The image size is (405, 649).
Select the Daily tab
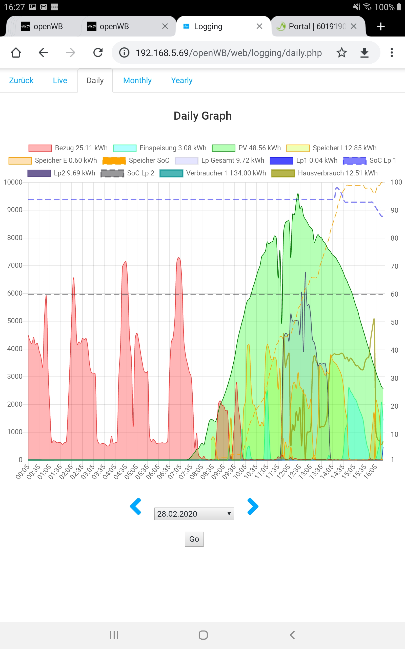pyautogui.click(x=95, y=80)
